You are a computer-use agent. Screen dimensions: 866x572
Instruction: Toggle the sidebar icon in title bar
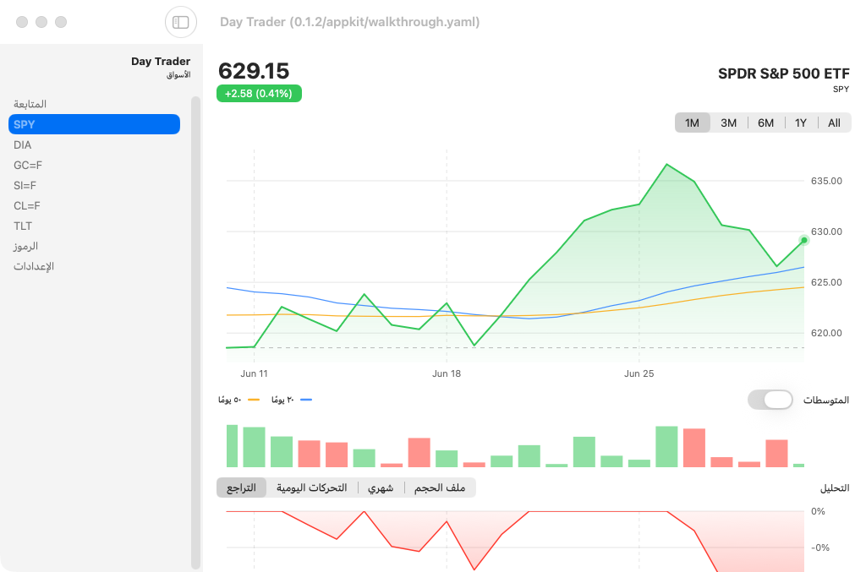(x=181, y=22)
